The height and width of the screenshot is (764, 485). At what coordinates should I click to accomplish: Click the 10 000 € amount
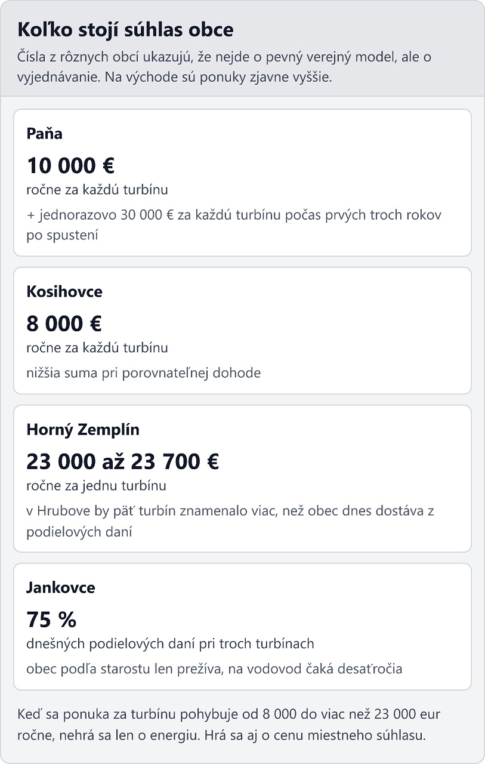pos(70,165)
